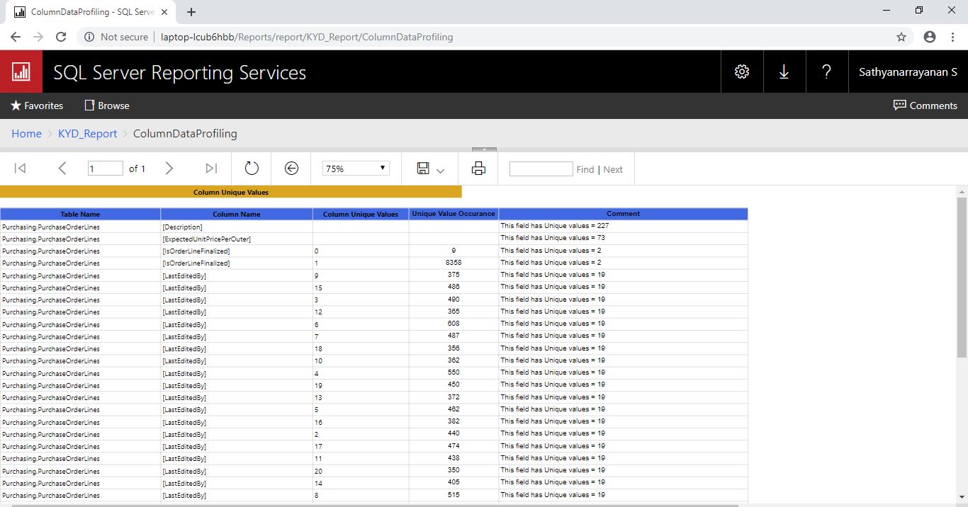
Task: Go to last report page
Action: tap(211, 168)
